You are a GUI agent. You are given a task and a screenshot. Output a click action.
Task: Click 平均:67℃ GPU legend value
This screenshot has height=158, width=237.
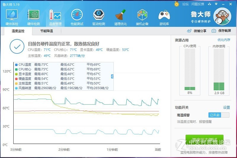tap(94, 74)
